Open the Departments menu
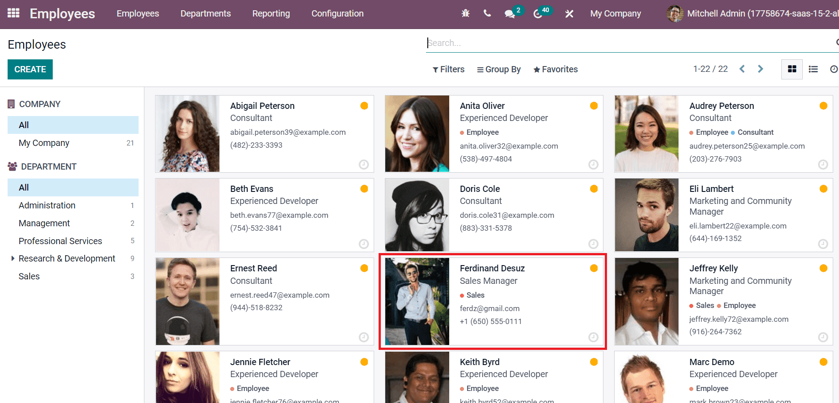Viewport: 839px width, 403px height. [206, 13]
